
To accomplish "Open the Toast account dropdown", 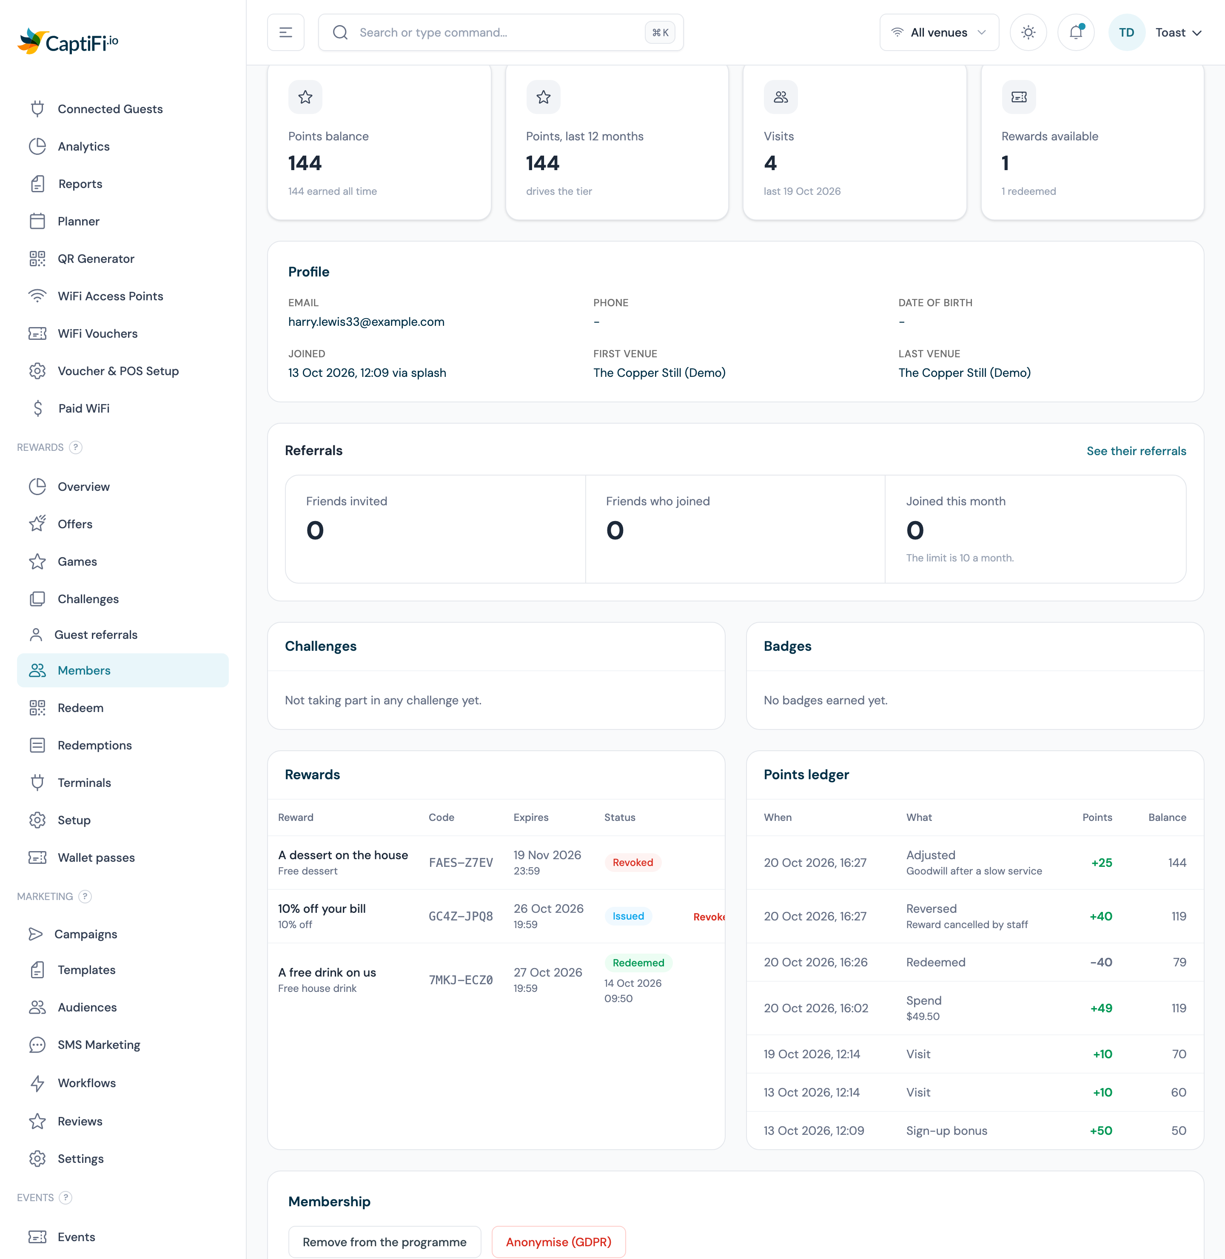I will click(x=1179, y=32).
